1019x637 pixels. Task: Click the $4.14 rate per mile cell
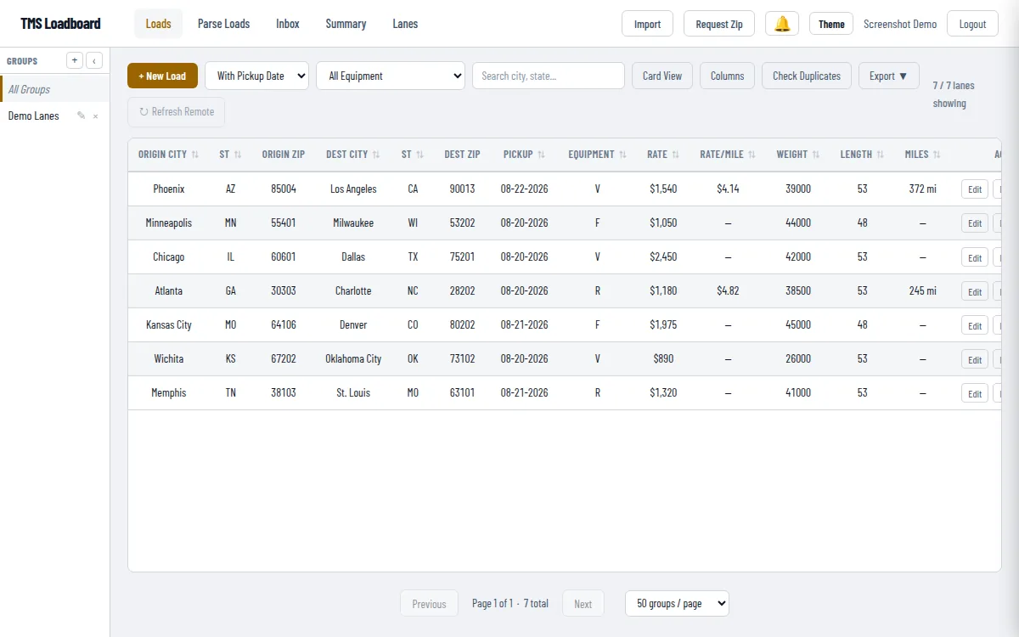(x=728, y=189)
